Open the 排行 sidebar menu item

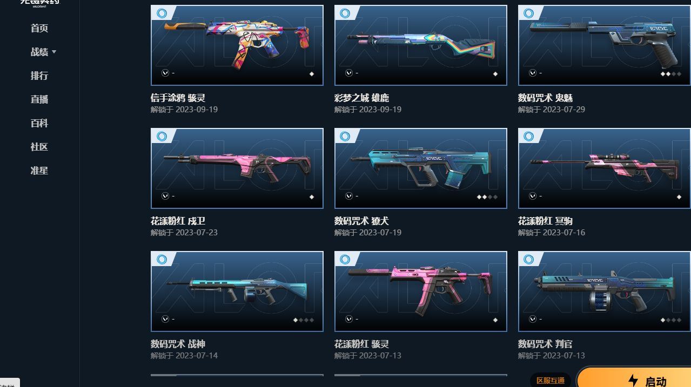pyautogui.click(x=39, y=76)
